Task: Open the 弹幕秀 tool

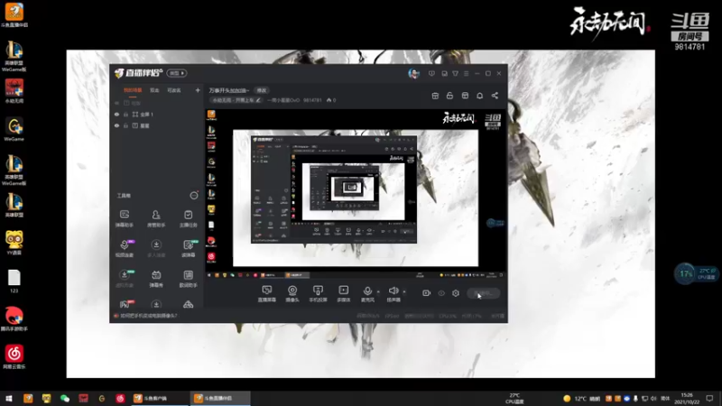Action: tap(156, 279)
